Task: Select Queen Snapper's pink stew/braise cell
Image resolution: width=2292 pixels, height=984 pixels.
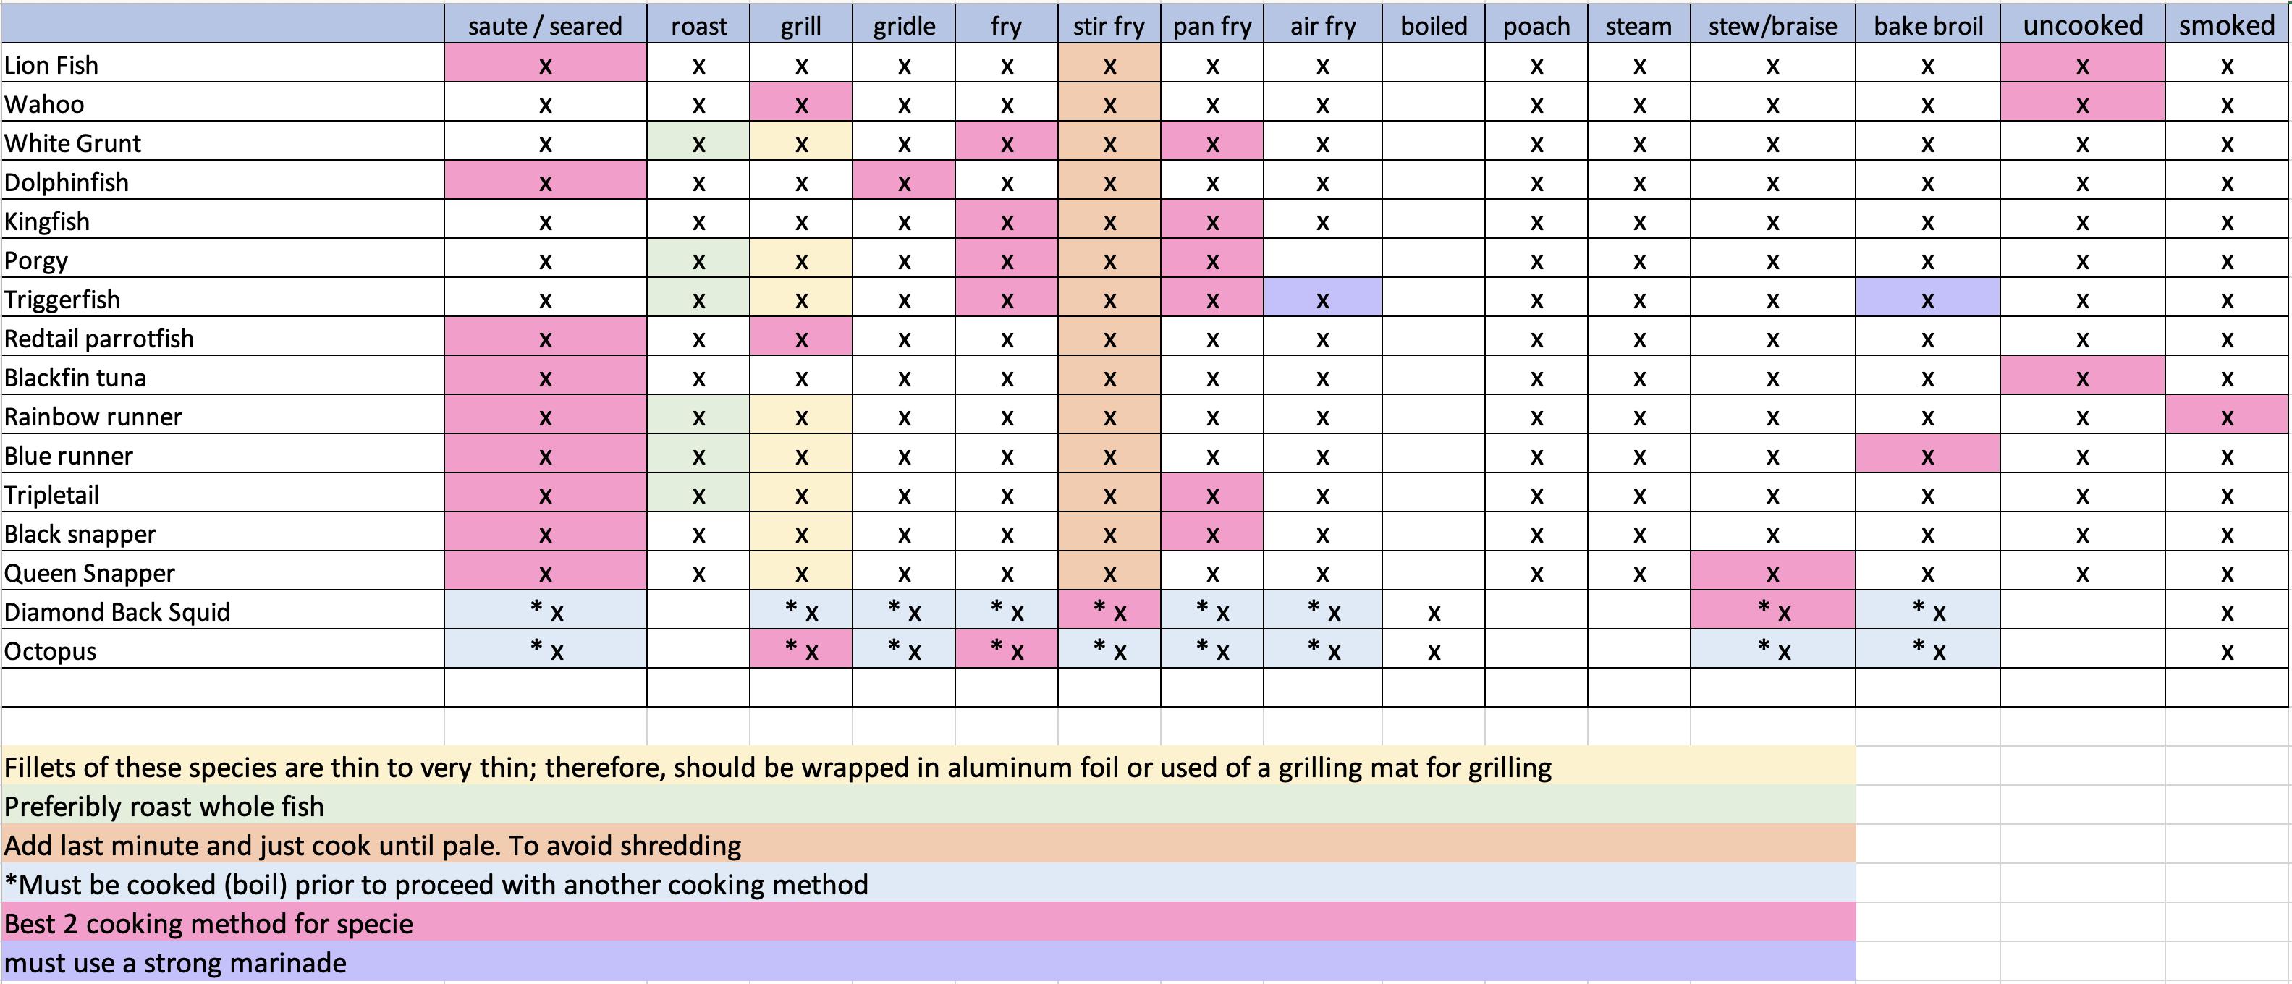Action: pos(1772,572)
